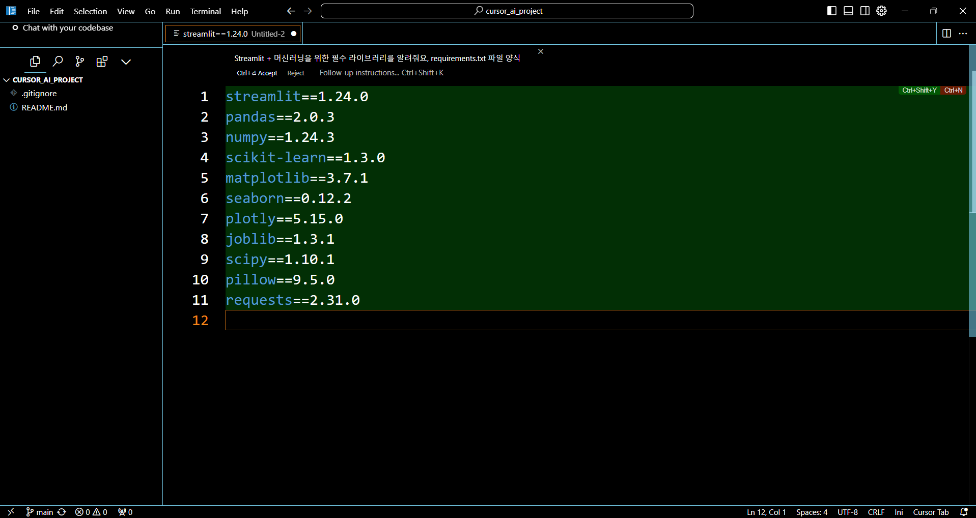Reject diff block via Ctrl+N button
Screen dimensions: 976x518
pyautogui.click(x=953, y=90)
